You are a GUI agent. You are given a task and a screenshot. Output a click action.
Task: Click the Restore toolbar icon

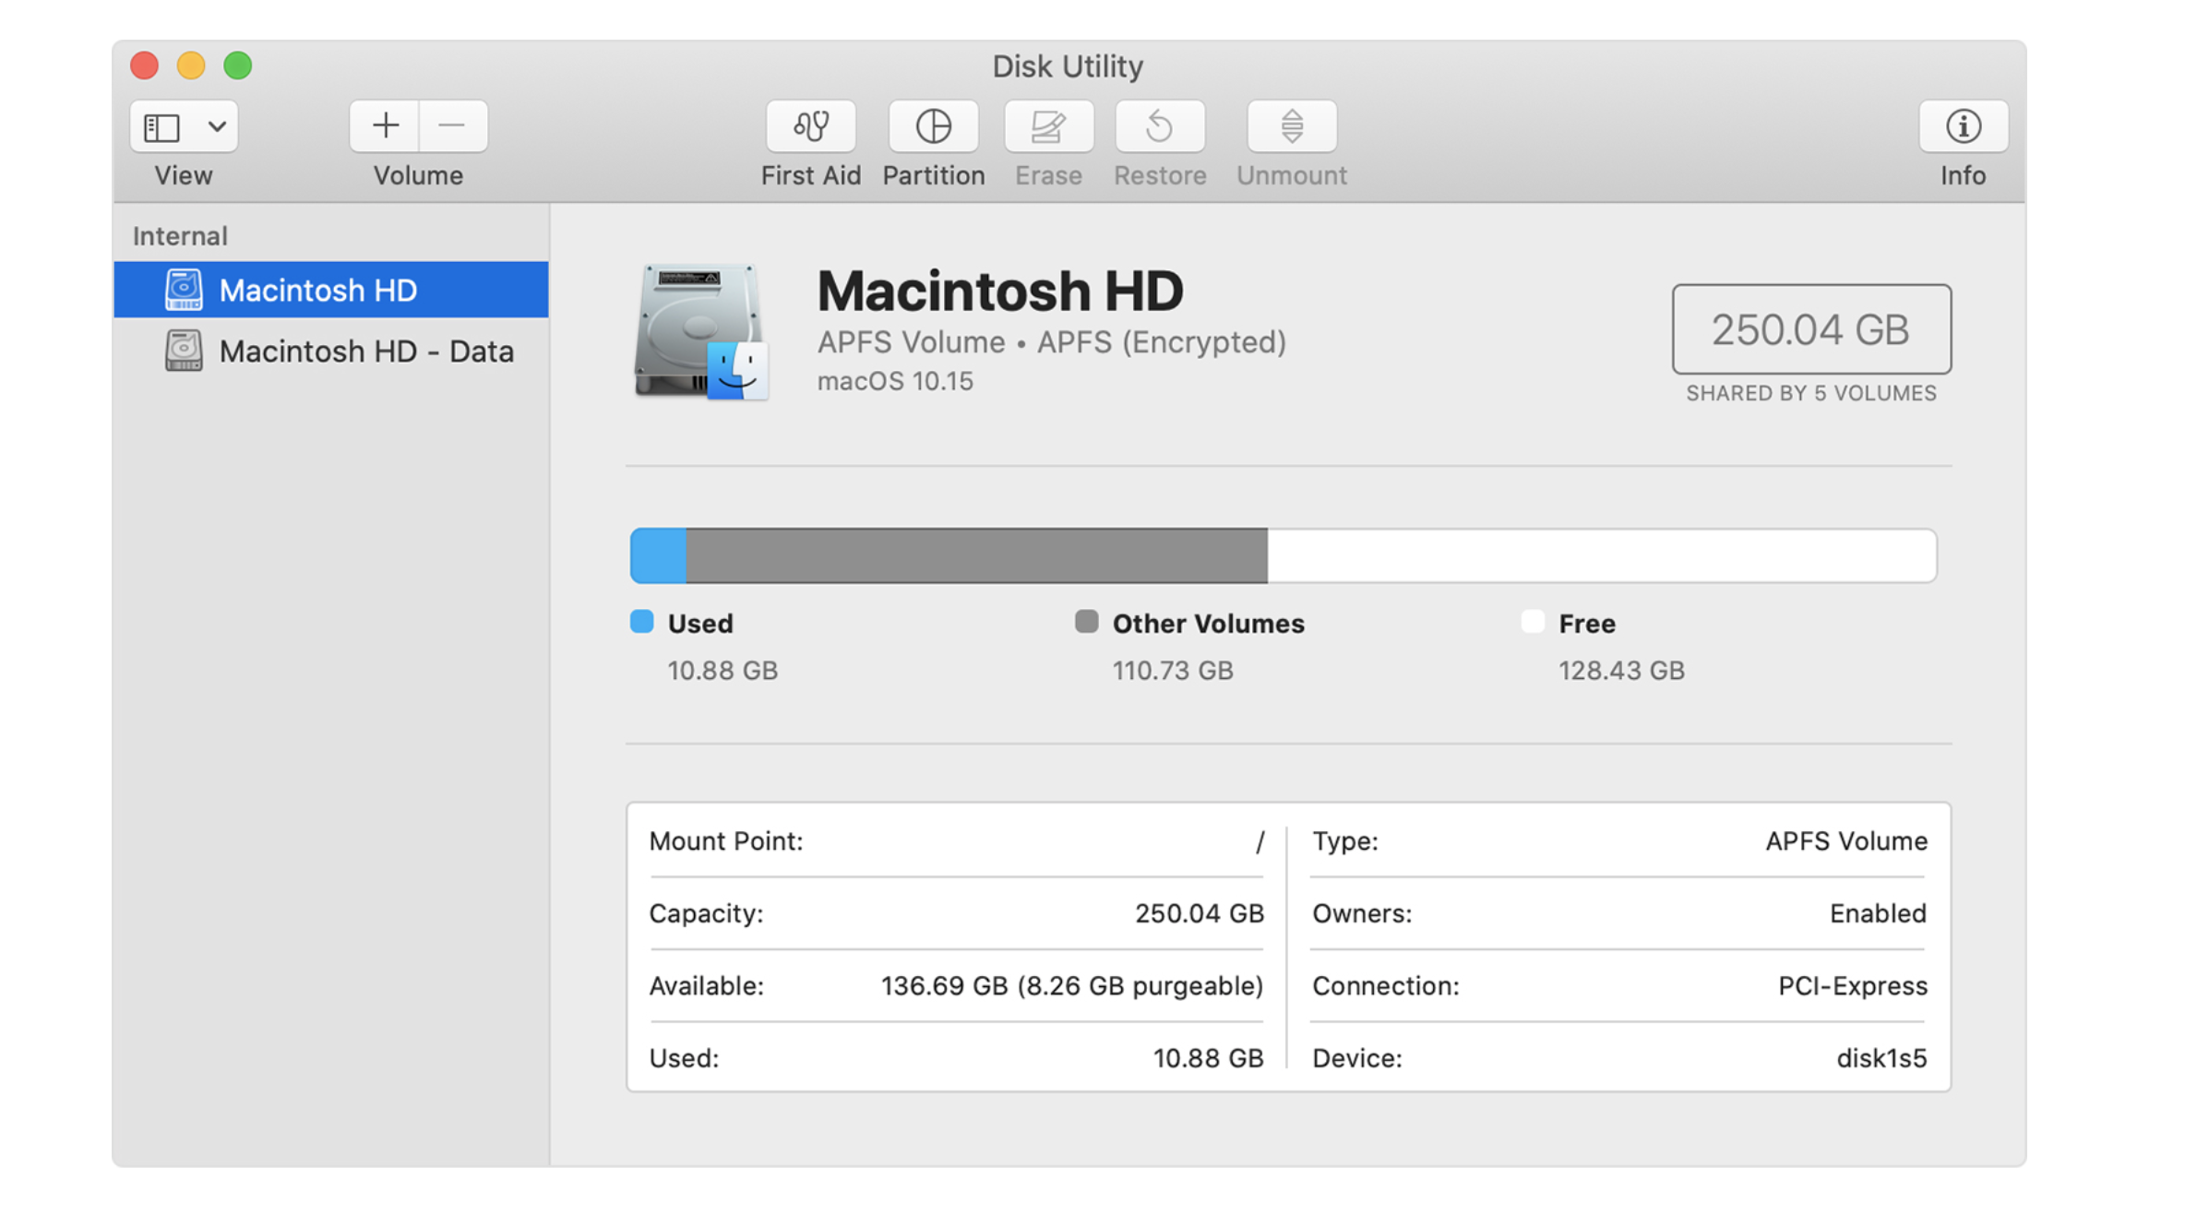(x=1159, y=126)
